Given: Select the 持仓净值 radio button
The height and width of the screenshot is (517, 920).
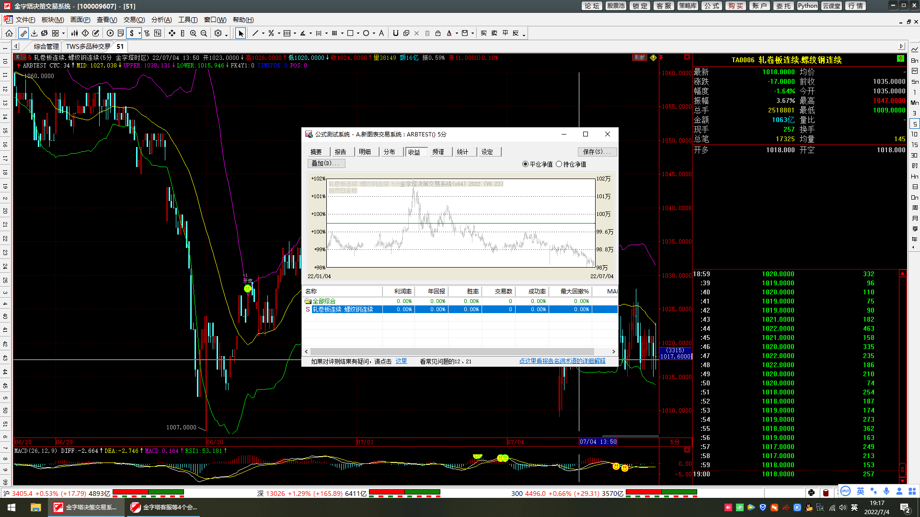Looking at the screenshot, I should 559,164.
